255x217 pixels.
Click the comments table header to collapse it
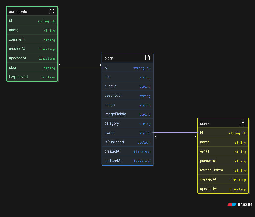coord(28,11)
